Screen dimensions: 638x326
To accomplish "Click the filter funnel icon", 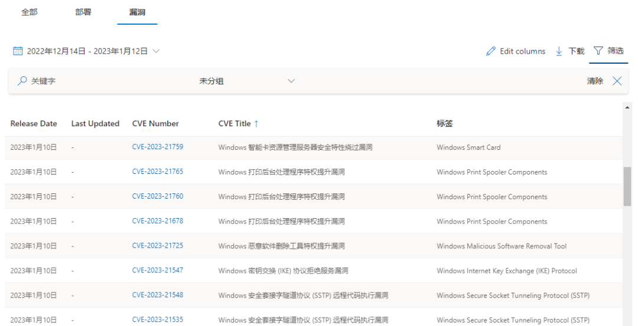I will click(x=598, y=51).
